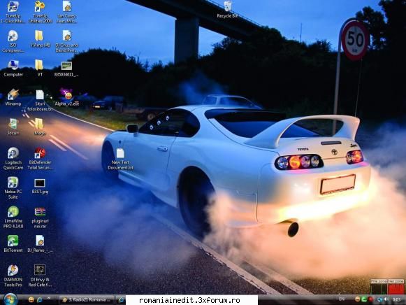Open the VT folder
The image size is (406, 305).
point(40,69)
